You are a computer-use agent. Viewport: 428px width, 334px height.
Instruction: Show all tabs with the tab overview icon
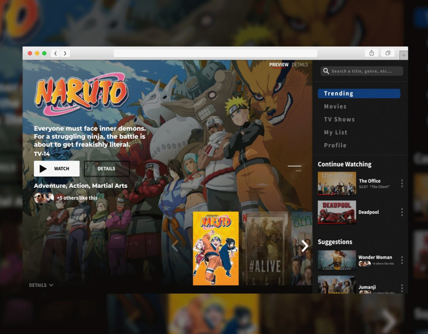coord(388,53)
